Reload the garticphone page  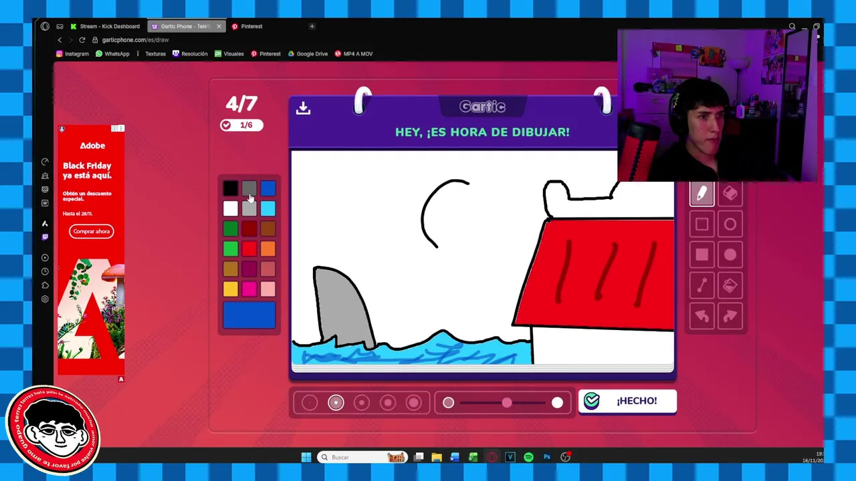point(82,40)
